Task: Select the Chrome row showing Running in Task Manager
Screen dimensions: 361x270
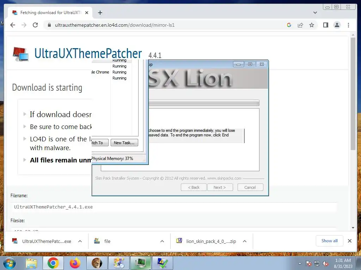Action: coord(112,72)
